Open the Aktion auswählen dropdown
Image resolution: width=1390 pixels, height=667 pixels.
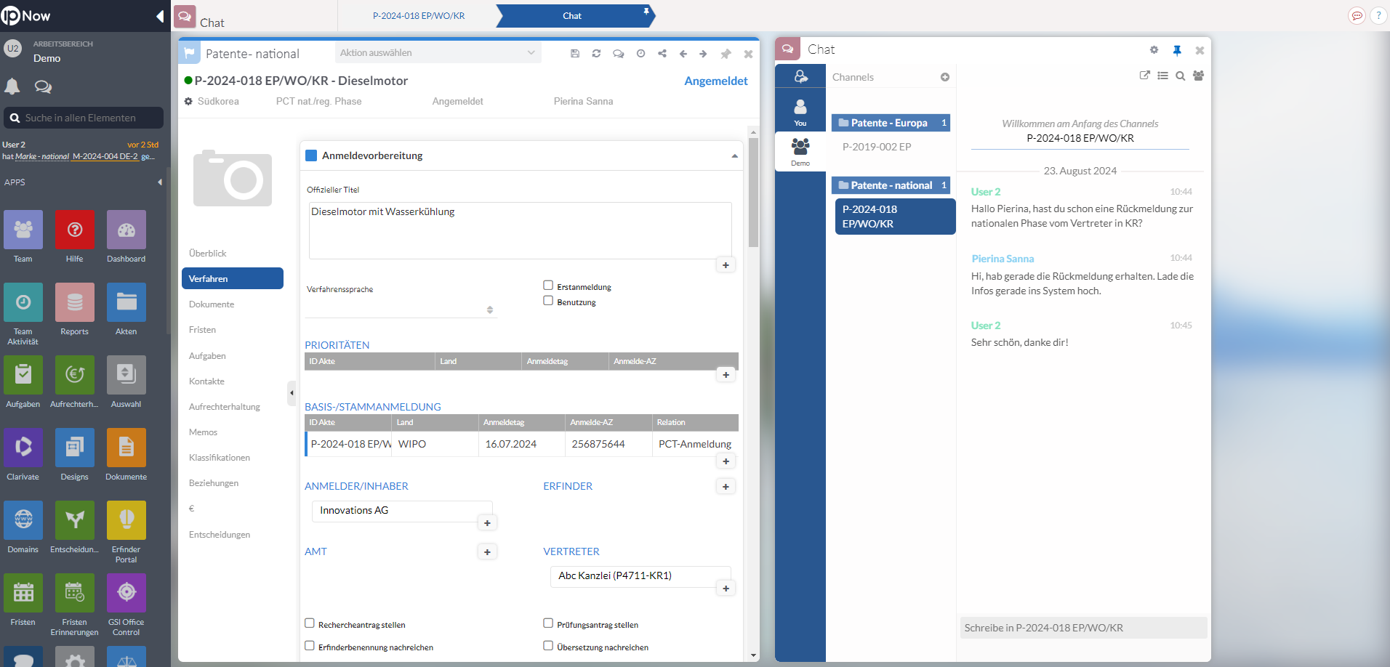point(436,52)
